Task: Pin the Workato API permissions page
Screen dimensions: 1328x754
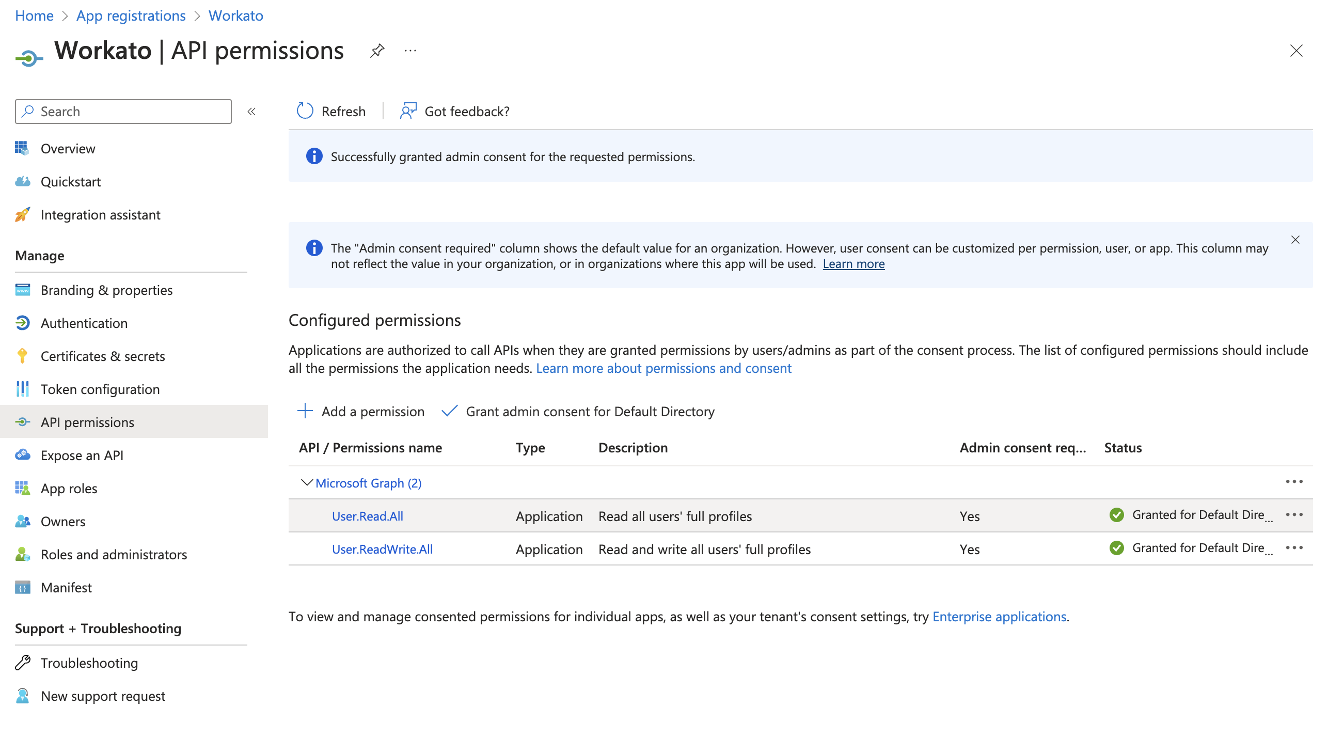Action: (377, 50)
